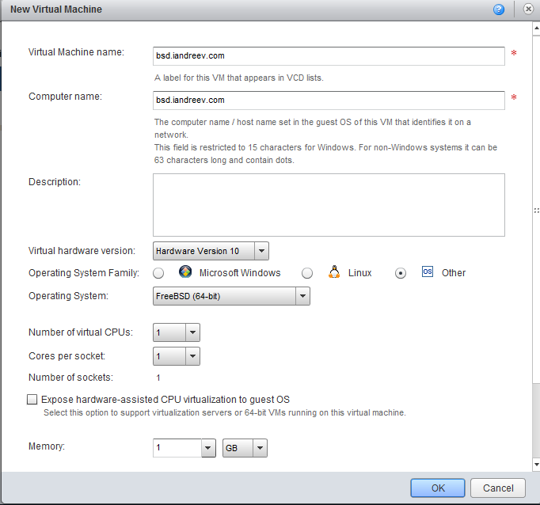The height and width of the screenshot is (505, 540).
Task: Click the Linux label text
Action: coord(360,273)
